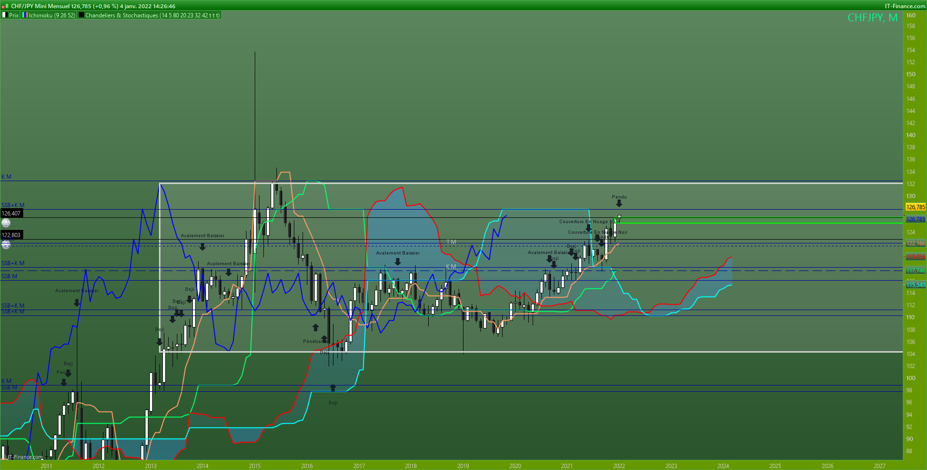Click the Pendu candlestick pattern label

click(x=619, y=197)
